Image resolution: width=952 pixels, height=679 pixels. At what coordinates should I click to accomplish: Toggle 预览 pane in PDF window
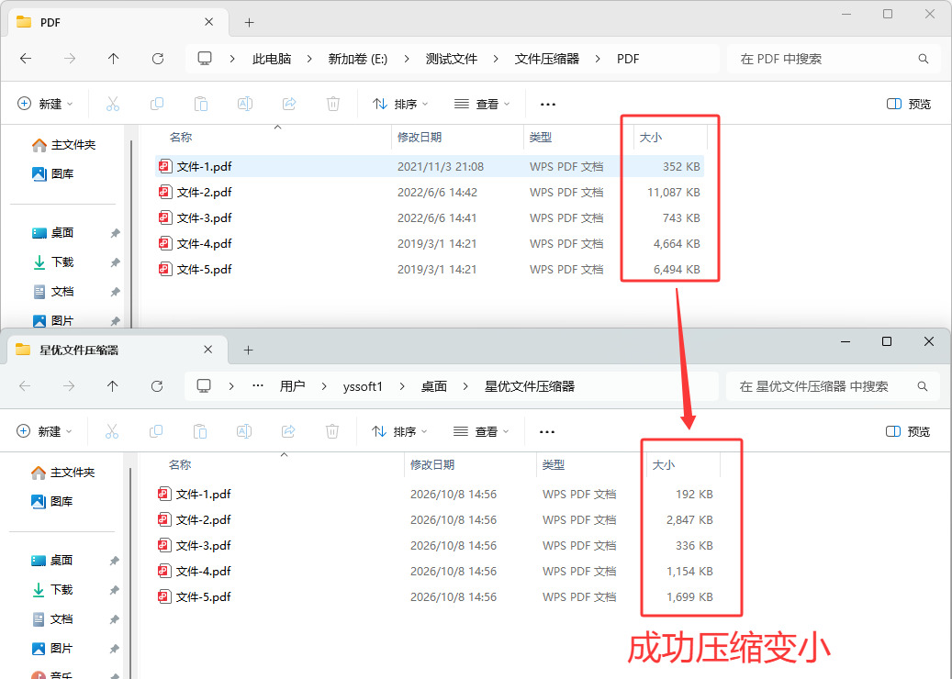[x=909, y=104]
